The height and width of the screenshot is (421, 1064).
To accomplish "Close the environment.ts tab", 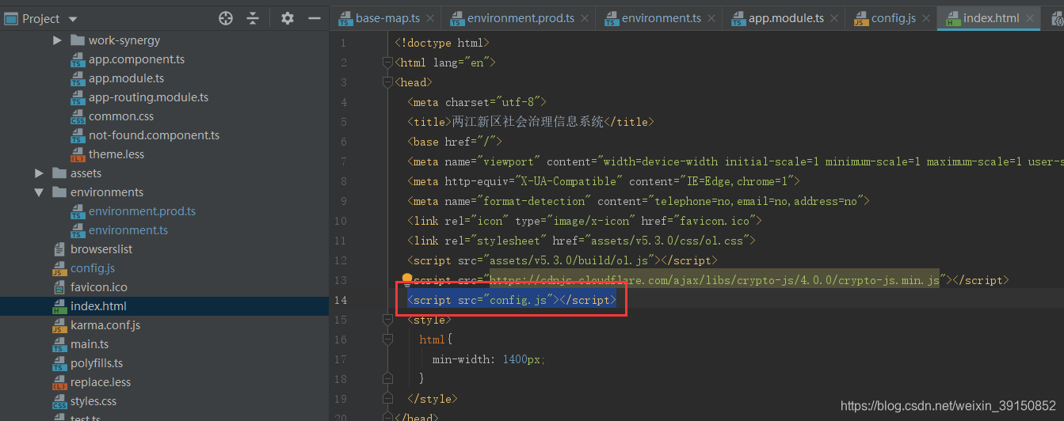I will click(x=711, y=19).
